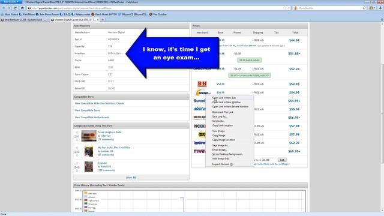384x216 pixels.
Task: Go to the Home page icon
Action: tap(22, 8)
